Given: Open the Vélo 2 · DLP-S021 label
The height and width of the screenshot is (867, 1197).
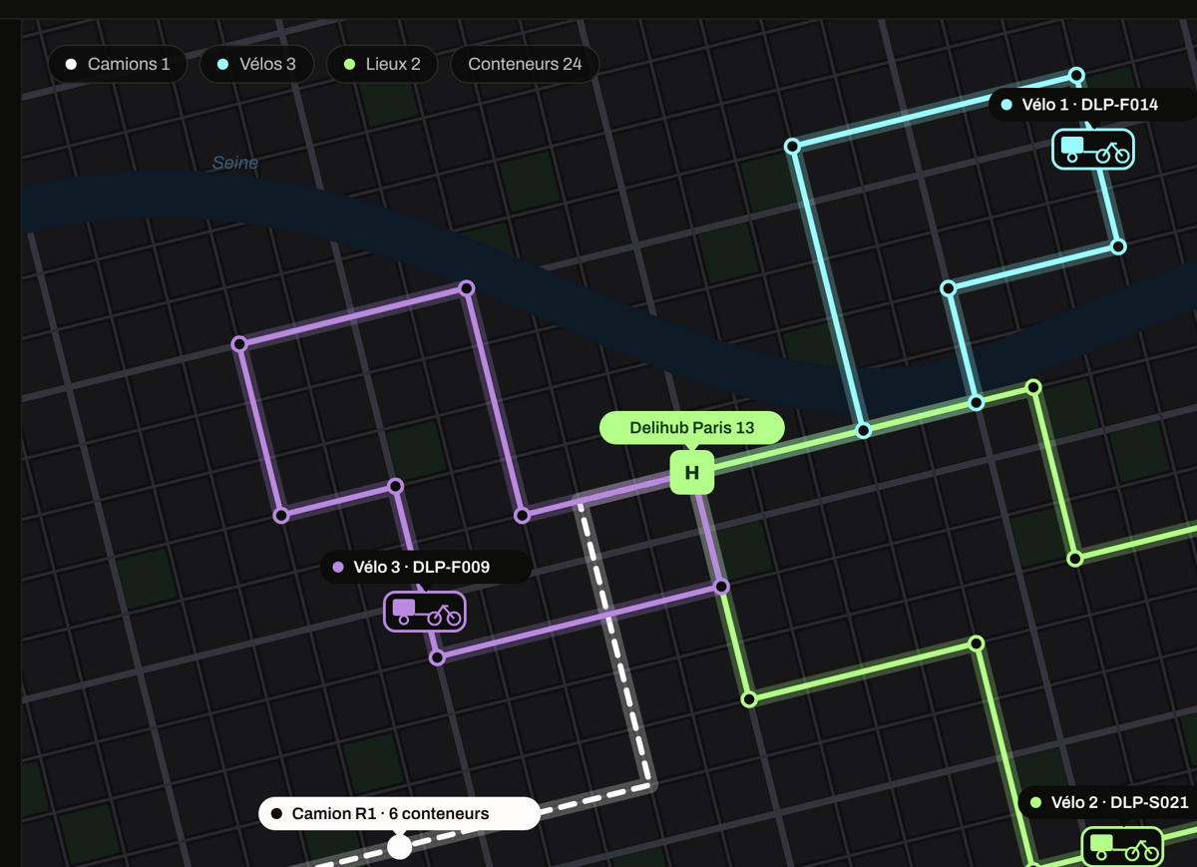Looking at the screenshot, I should (x=1107, y=802).
